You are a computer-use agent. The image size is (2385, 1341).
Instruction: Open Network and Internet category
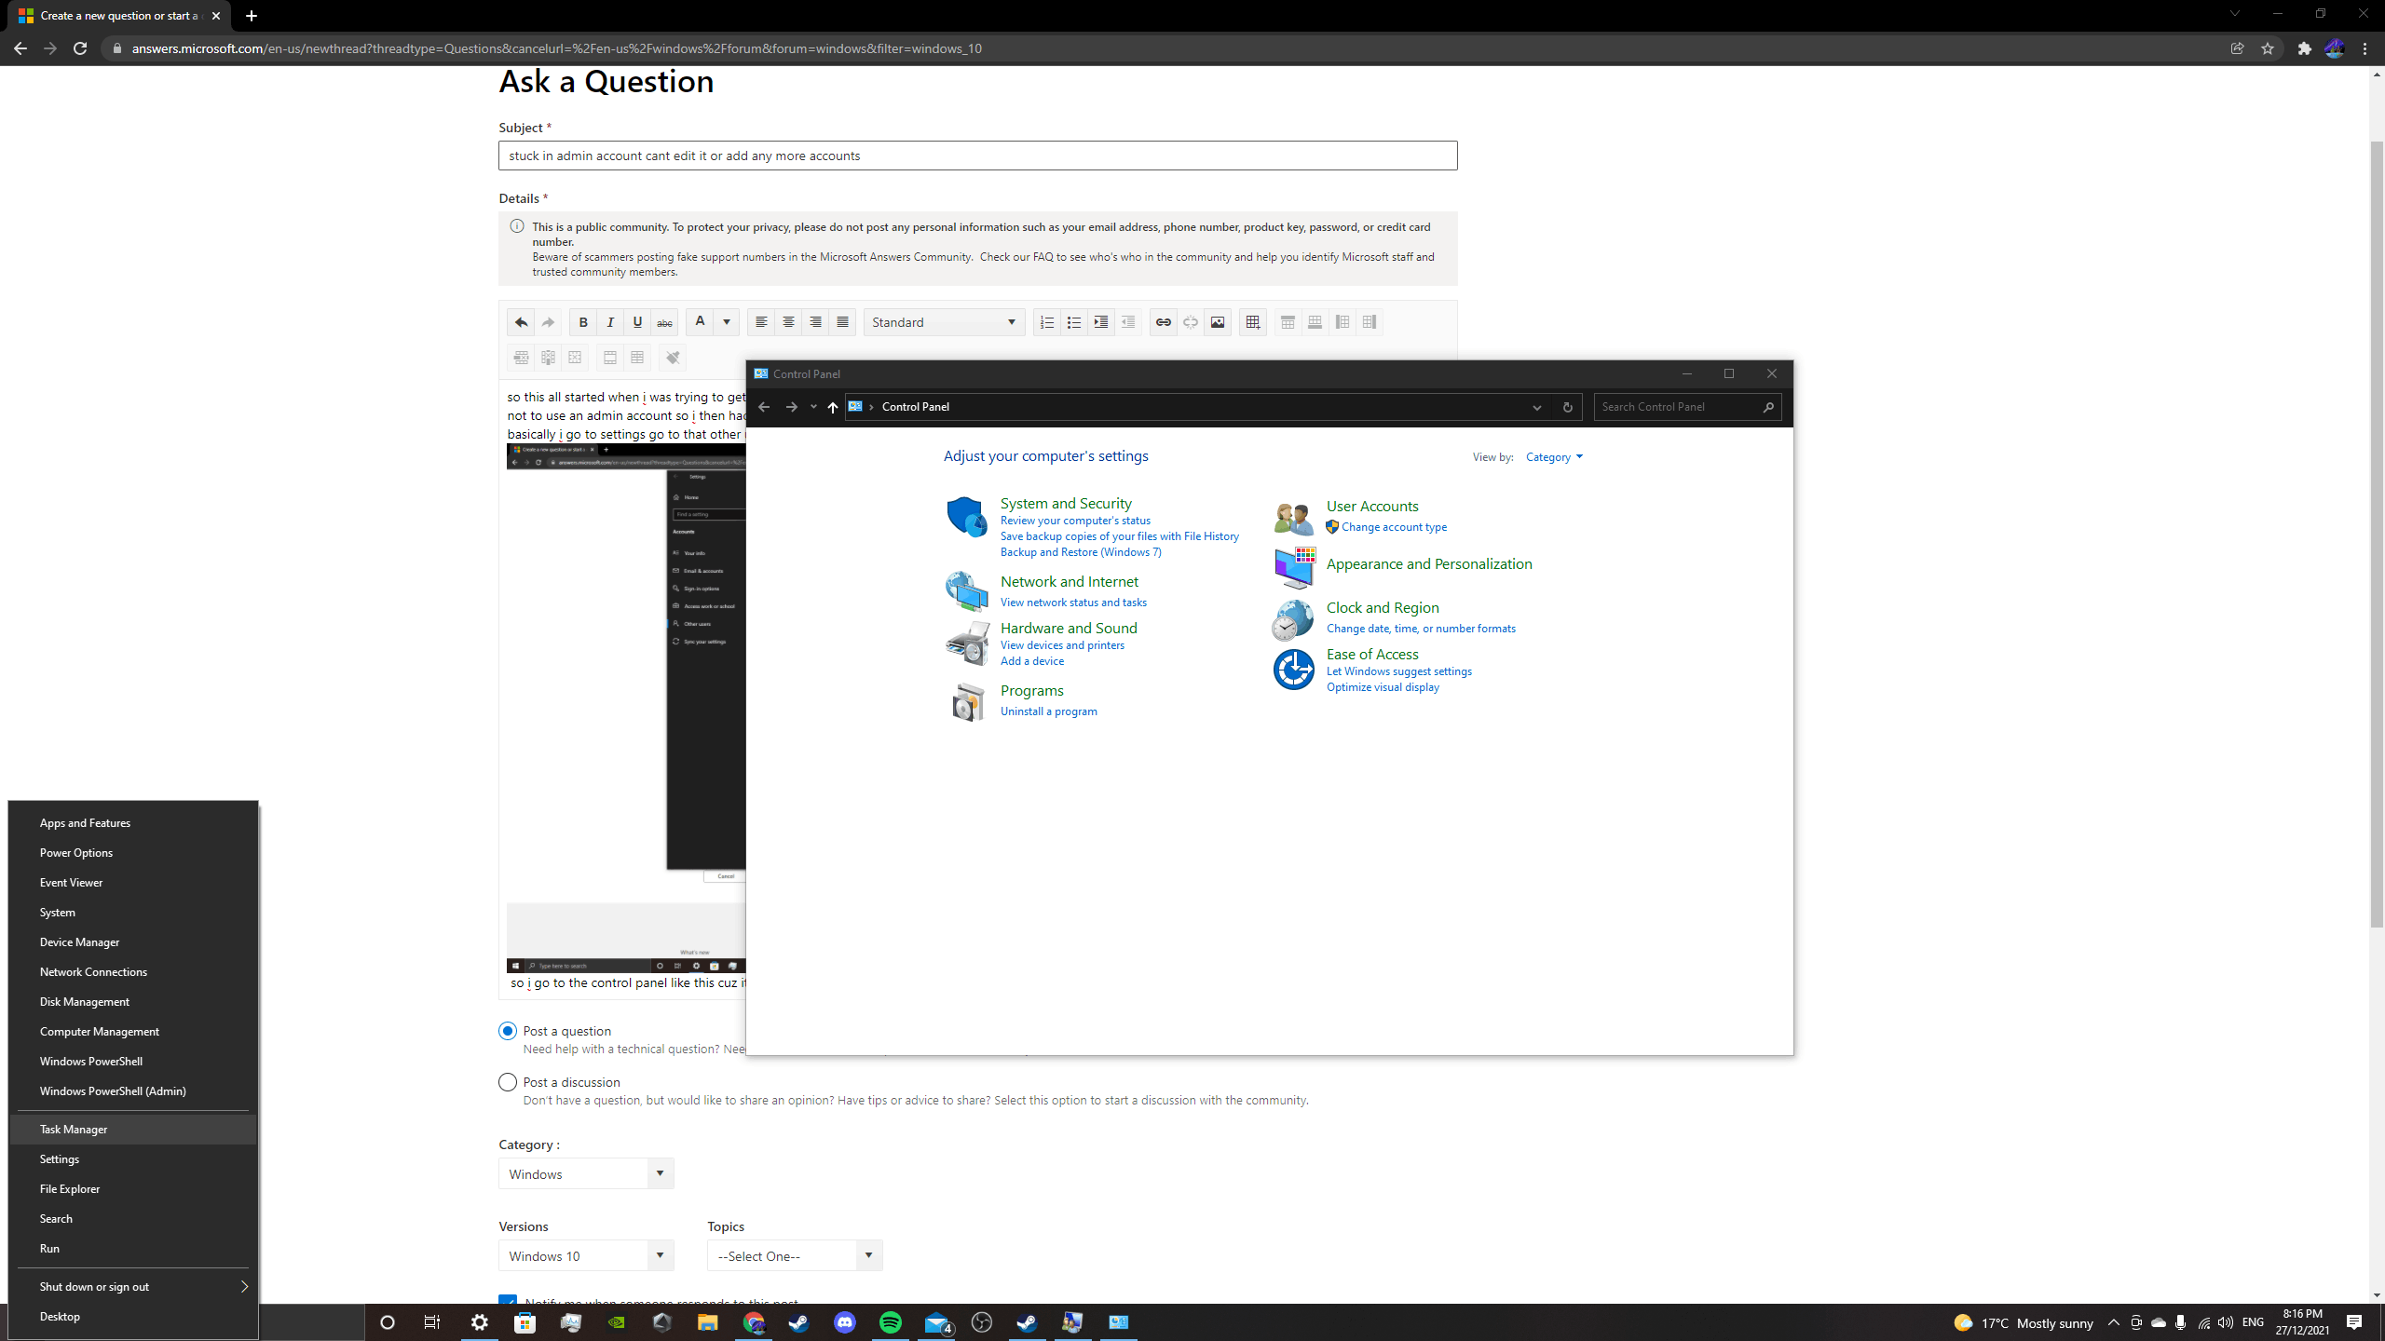[1070, 581]
